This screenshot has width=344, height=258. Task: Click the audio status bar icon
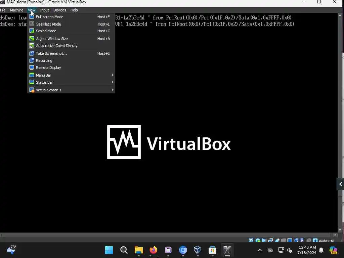pyautogui.click(x=264, y=241)
